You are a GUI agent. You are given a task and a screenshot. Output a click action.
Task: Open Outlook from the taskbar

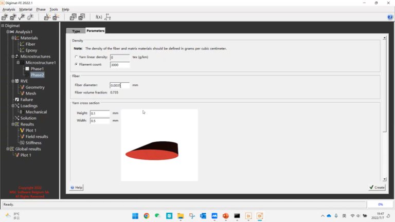[203, 216]
